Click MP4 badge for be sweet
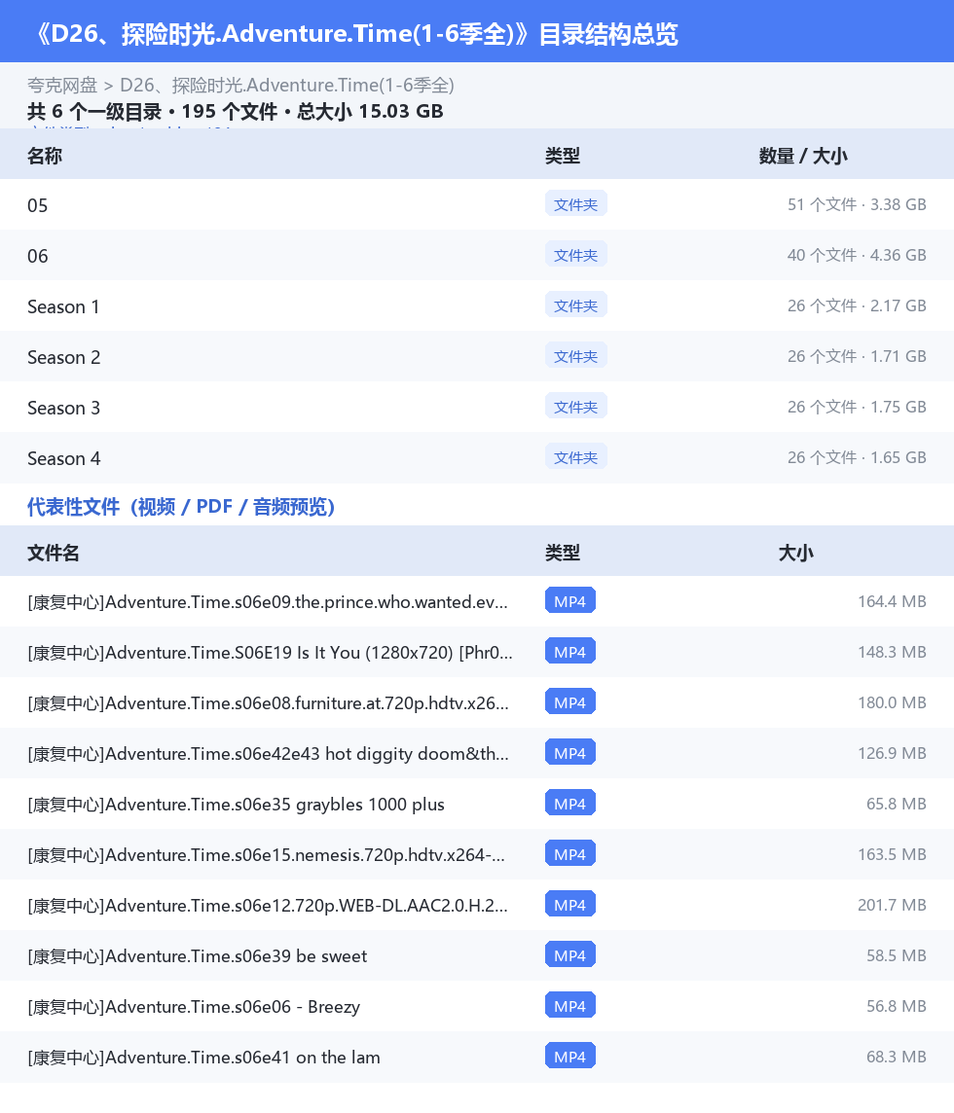 pos(569,955)
